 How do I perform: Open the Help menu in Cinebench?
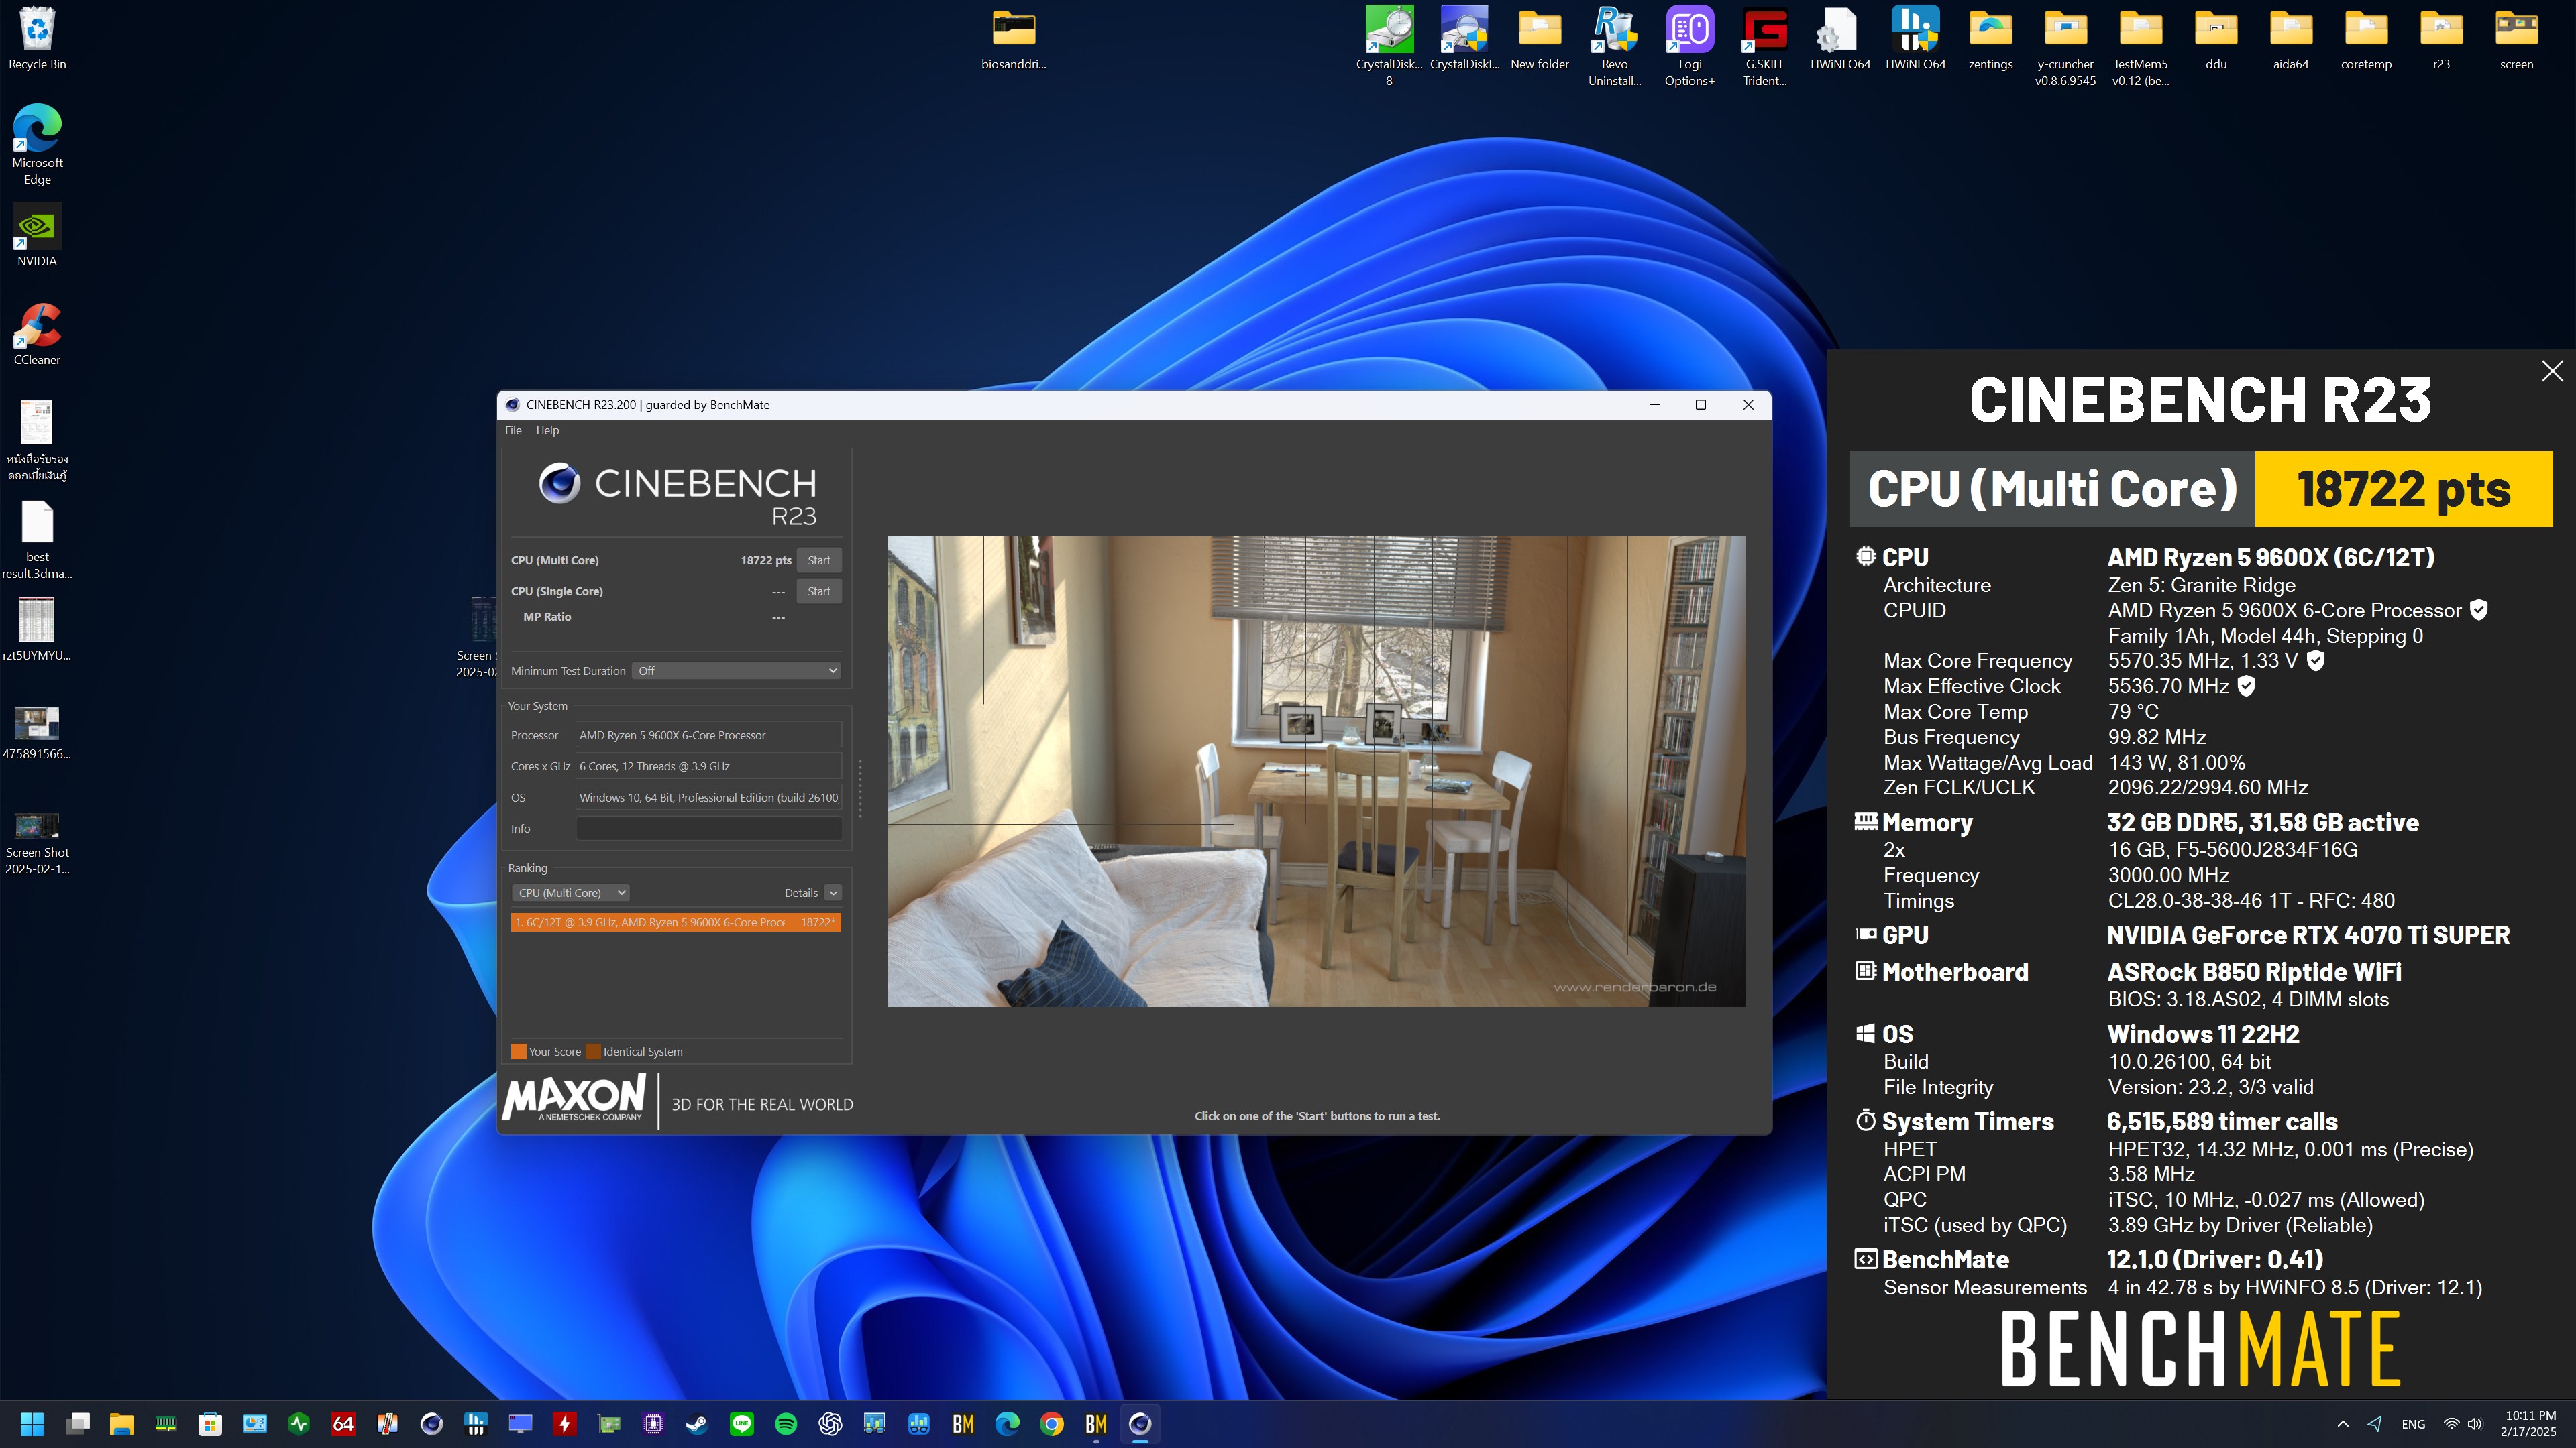[547, 430]
